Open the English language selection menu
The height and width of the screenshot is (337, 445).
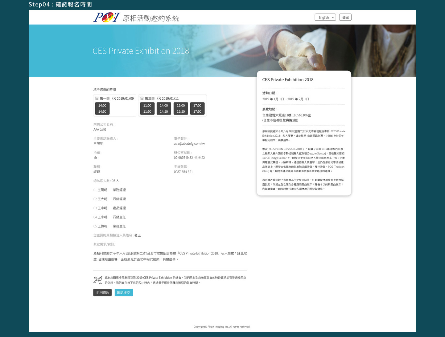pyautogui.click(x=325, y=17)
